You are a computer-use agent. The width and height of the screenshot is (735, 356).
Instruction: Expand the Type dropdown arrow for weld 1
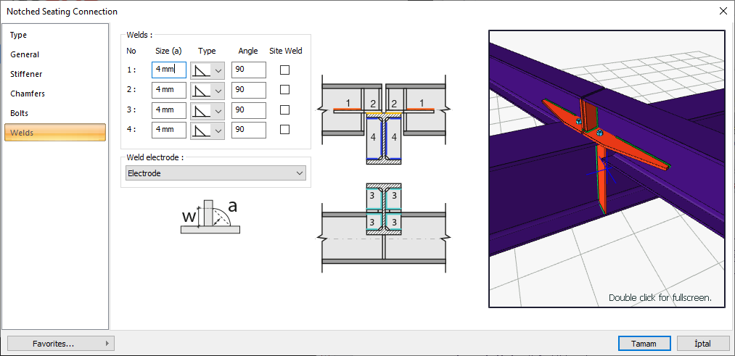click(x=218, y=70)
